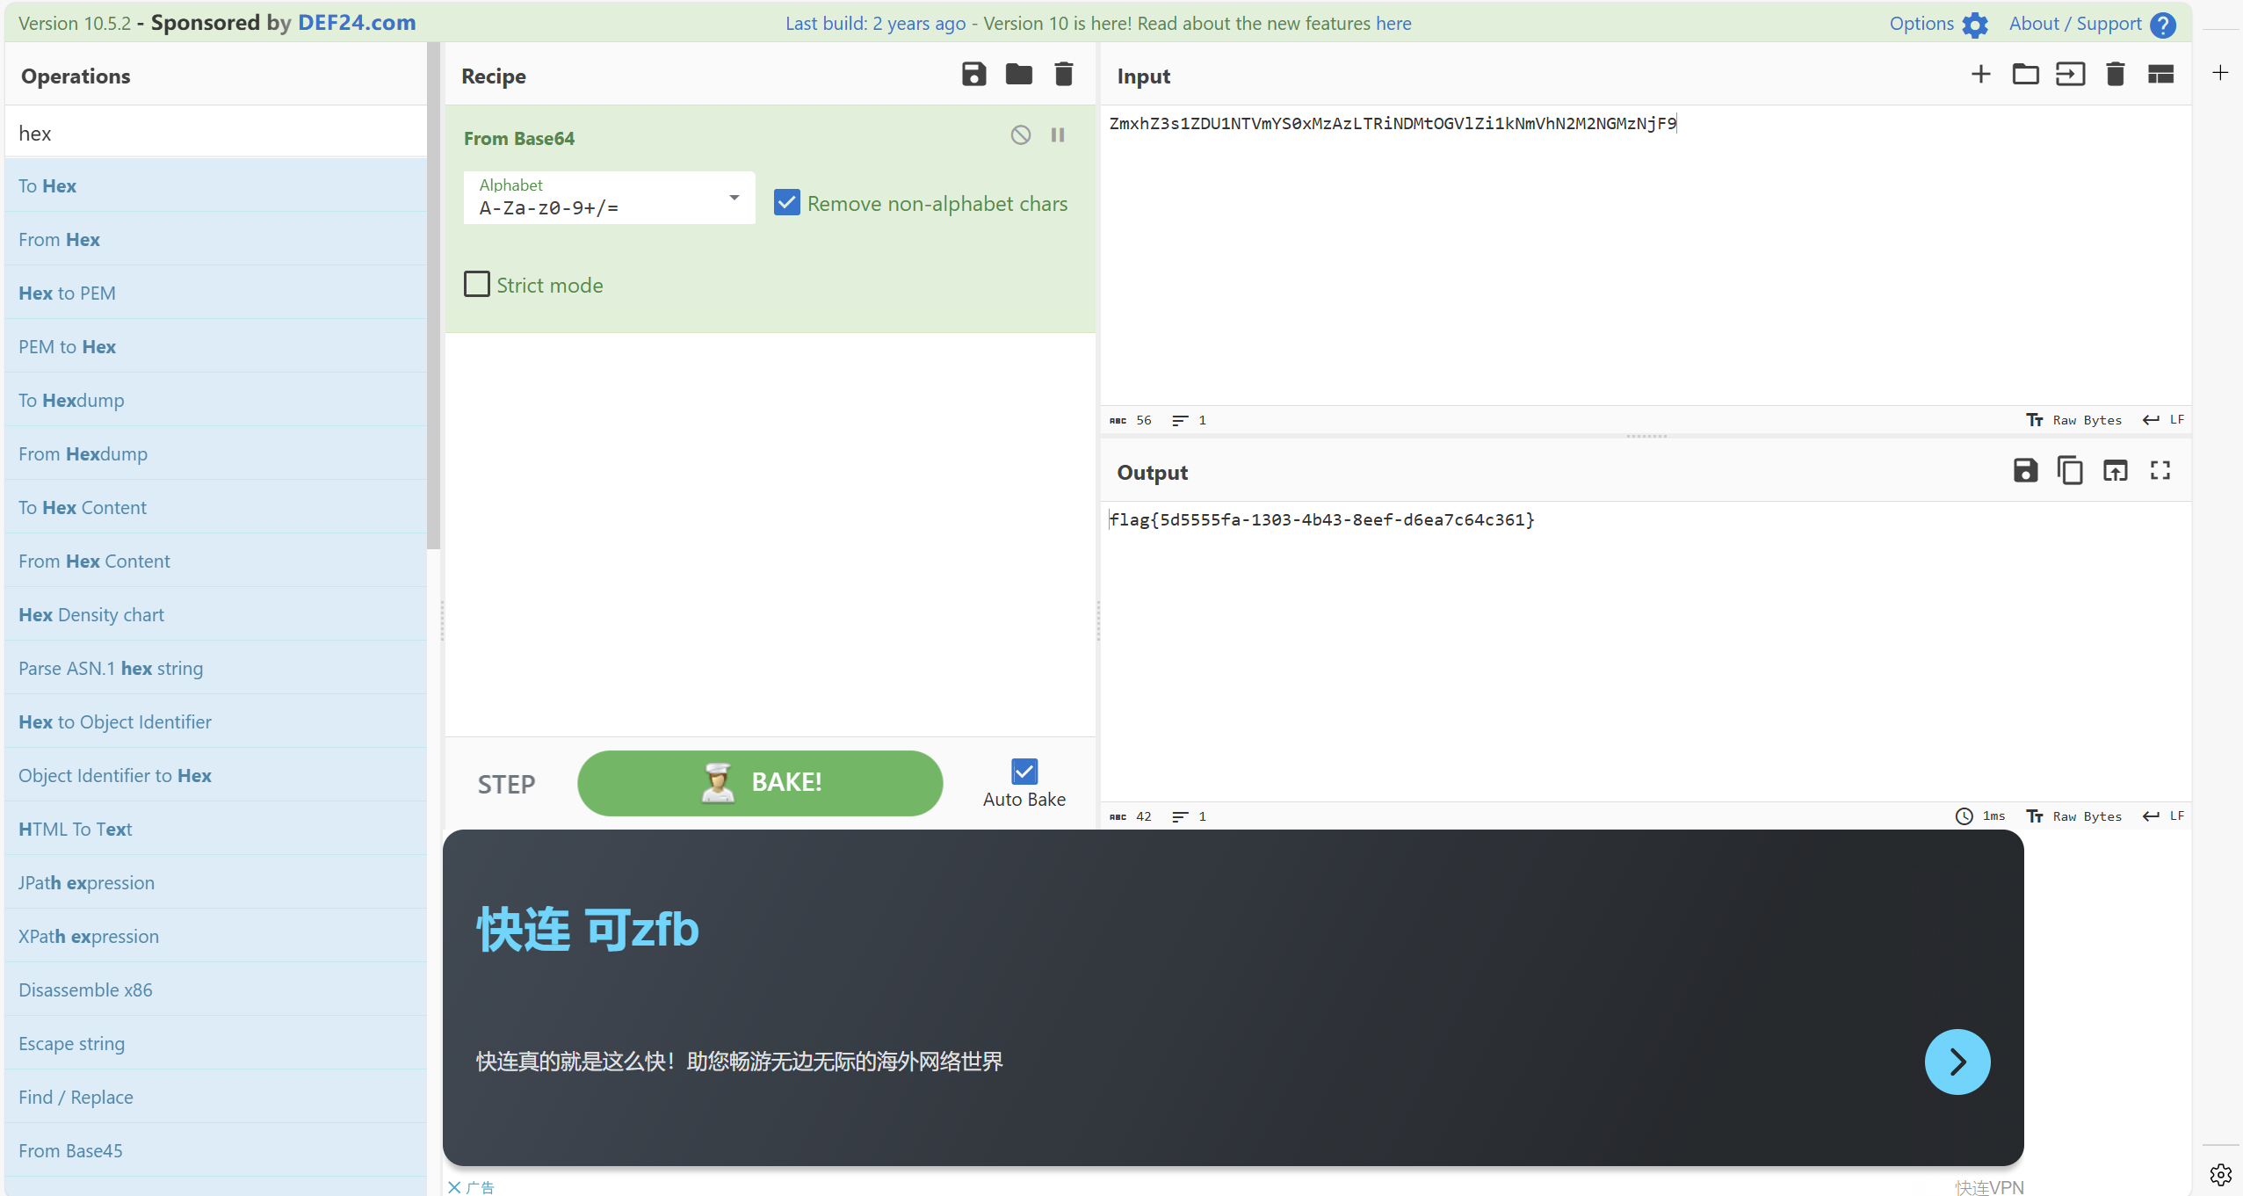Change input character encoding Raw Bytes
The image size is (2243, 1196).
pos(2073,420)
